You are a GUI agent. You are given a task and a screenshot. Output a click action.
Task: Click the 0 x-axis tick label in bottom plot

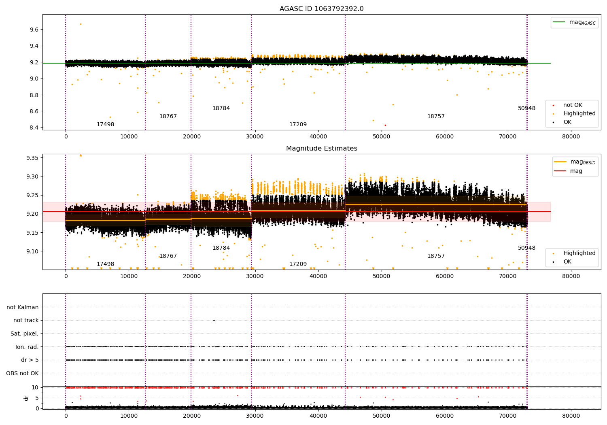point(66,415)
